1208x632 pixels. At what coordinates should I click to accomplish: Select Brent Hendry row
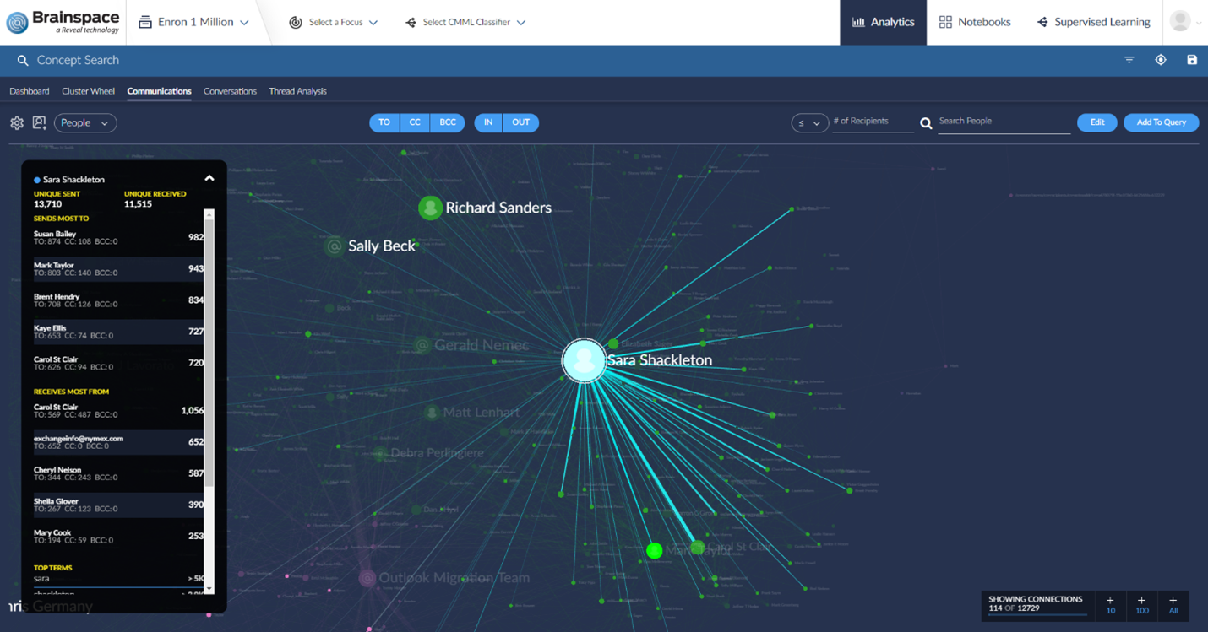coord(118,300)
